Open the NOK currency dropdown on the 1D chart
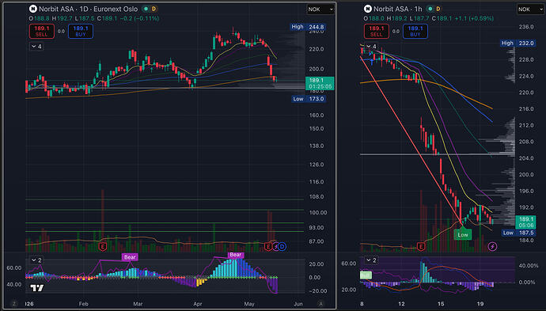Viewport: 546px width, 311px height. (x=320, y=9)
